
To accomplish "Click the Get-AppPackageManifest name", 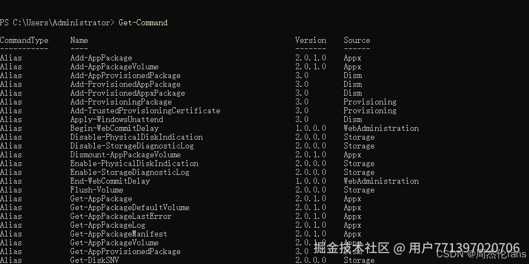I will click(x=119, y=234).
